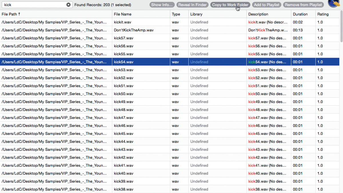Select file name kick45.wav
The width and height of the screenshot is (343, 193).
pyautogui.click(x=123, y=134)
